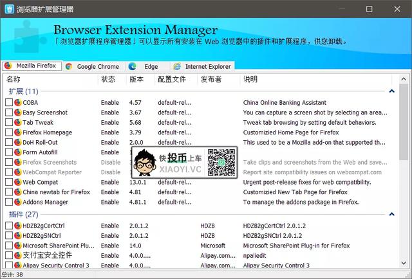The width and height of the screenshot is (412, 279).
Task: Open the Edge tab
Action: point(147,66)
